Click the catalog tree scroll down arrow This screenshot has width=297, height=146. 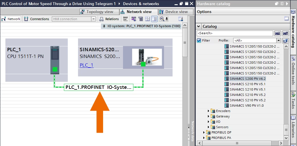286,138
